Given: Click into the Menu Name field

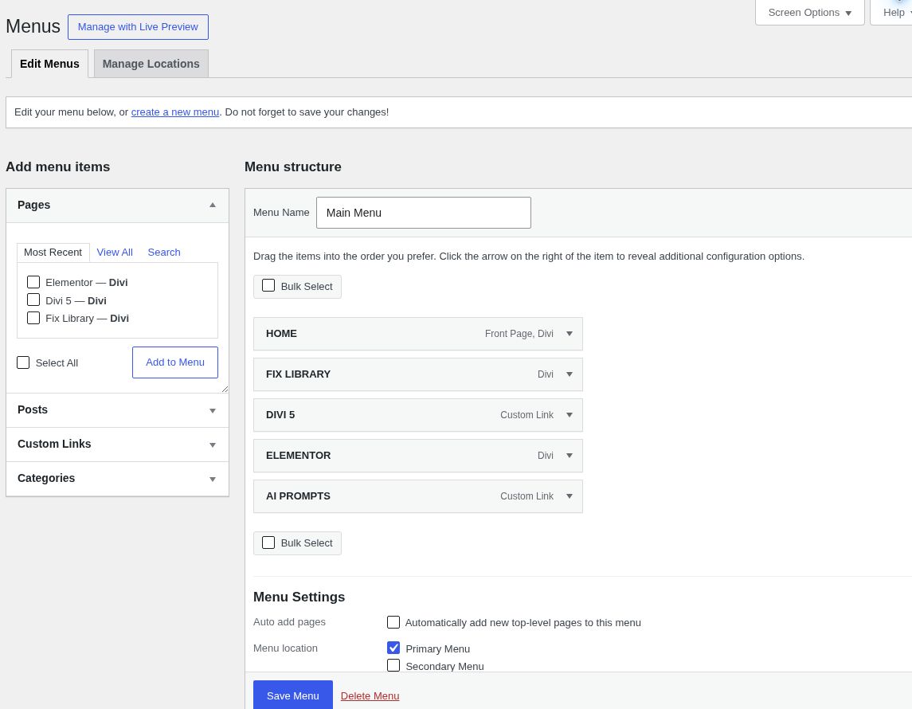Looking at the screenshot, I should pyautogui.click(x=424, y=213).
